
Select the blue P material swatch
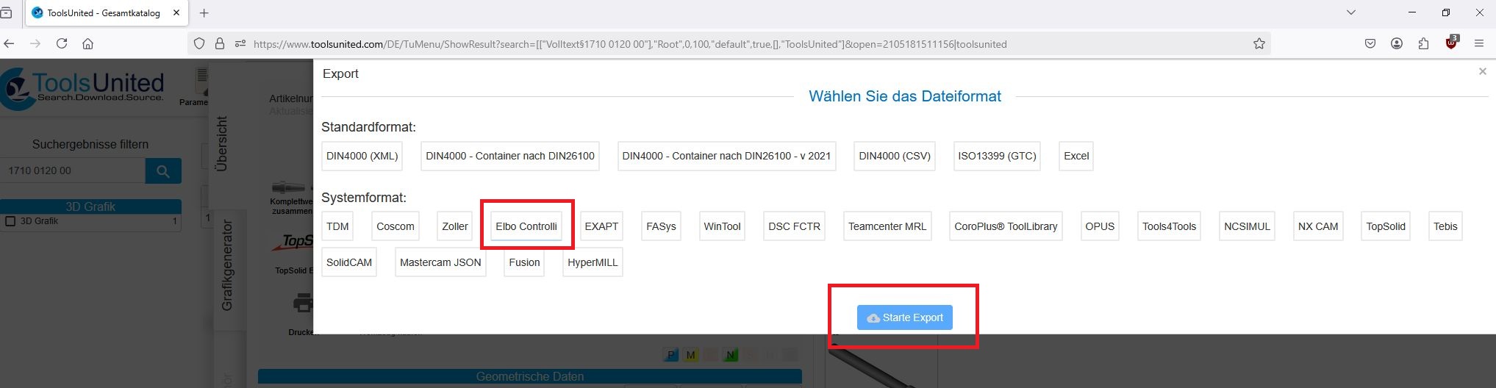pyautogui.click(x=670, y=355)
